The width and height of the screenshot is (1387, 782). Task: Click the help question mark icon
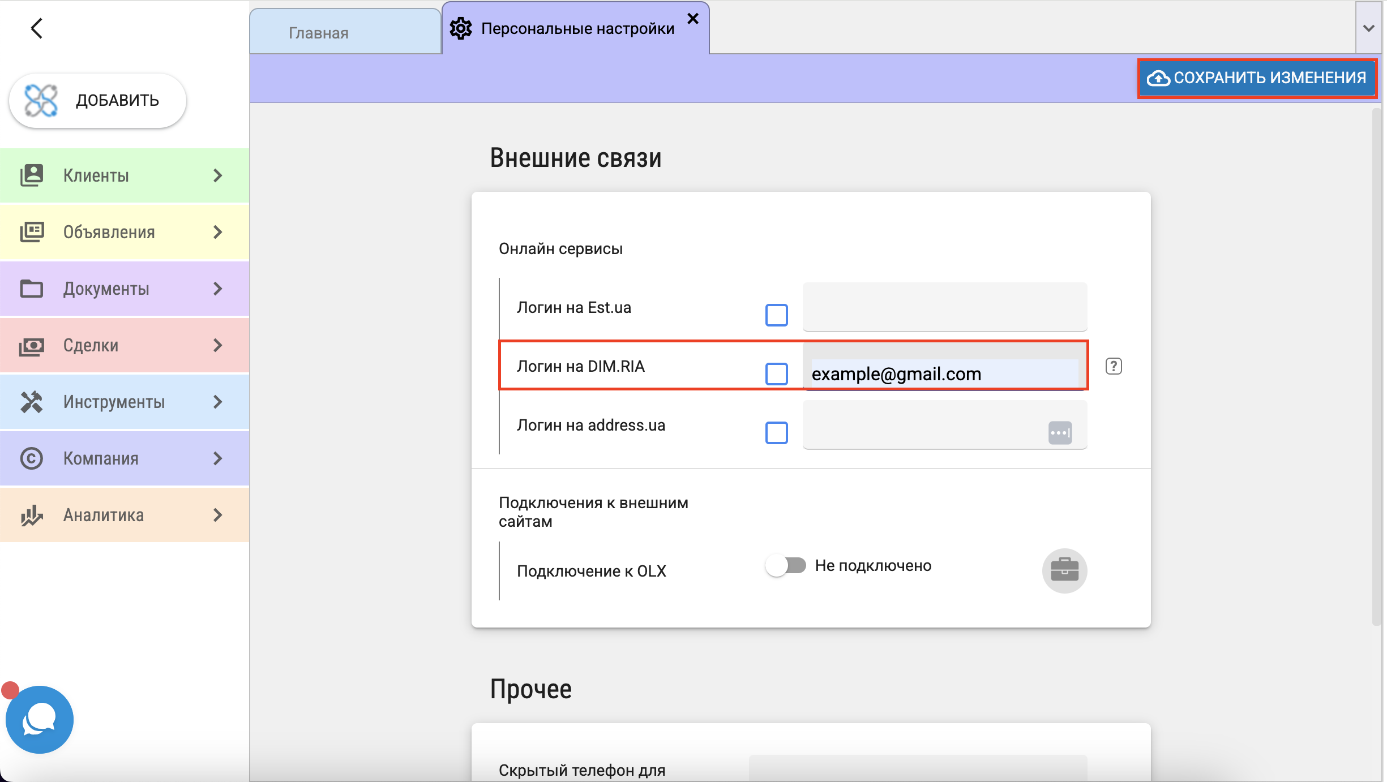[1113, 366]
